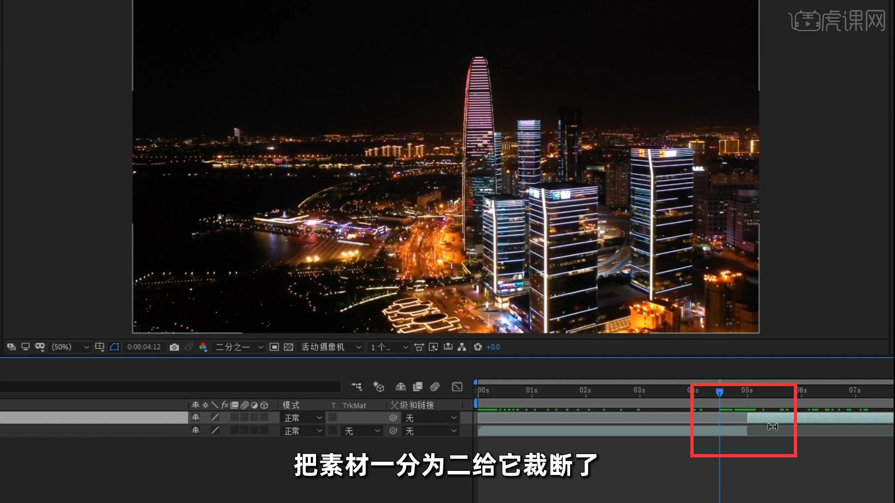Open the 正常 blend mode dropdown
Viewport: 895px width, 503px height.
(x=302, y=418)
